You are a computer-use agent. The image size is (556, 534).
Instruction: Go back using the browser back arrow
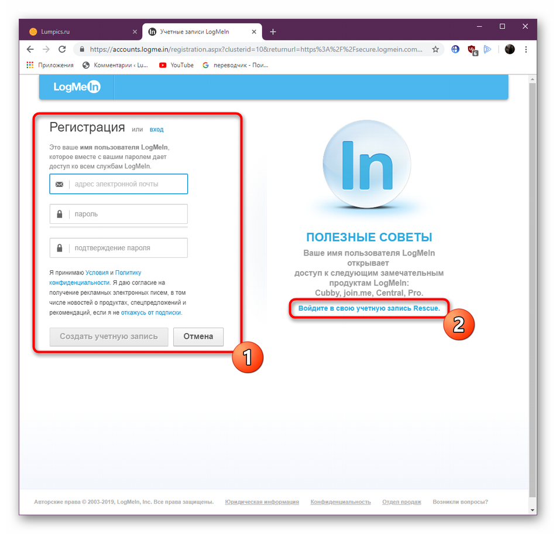30,49
